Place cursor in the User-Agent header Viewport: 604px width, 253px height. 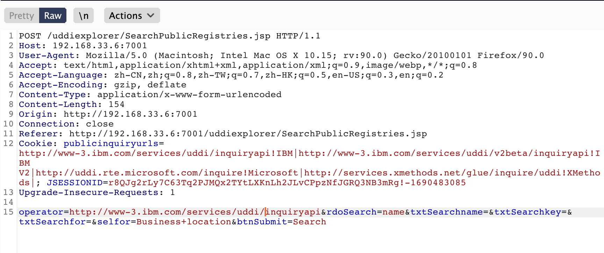[46, 56]
